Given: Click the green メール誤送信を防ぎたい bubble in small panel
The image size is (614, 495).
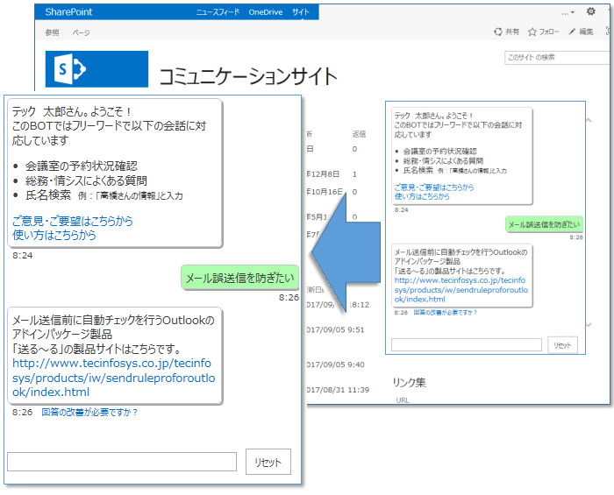Looking at the screenshot, I should coord(544,224).
